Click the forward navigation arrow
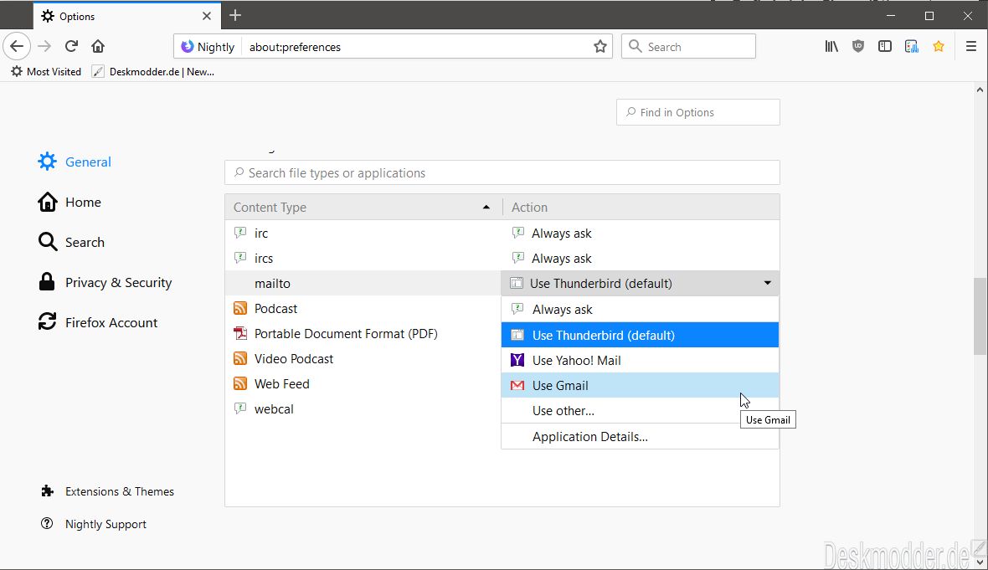The width and height of the screenshot is (988, 570). (x=44, y=46)
